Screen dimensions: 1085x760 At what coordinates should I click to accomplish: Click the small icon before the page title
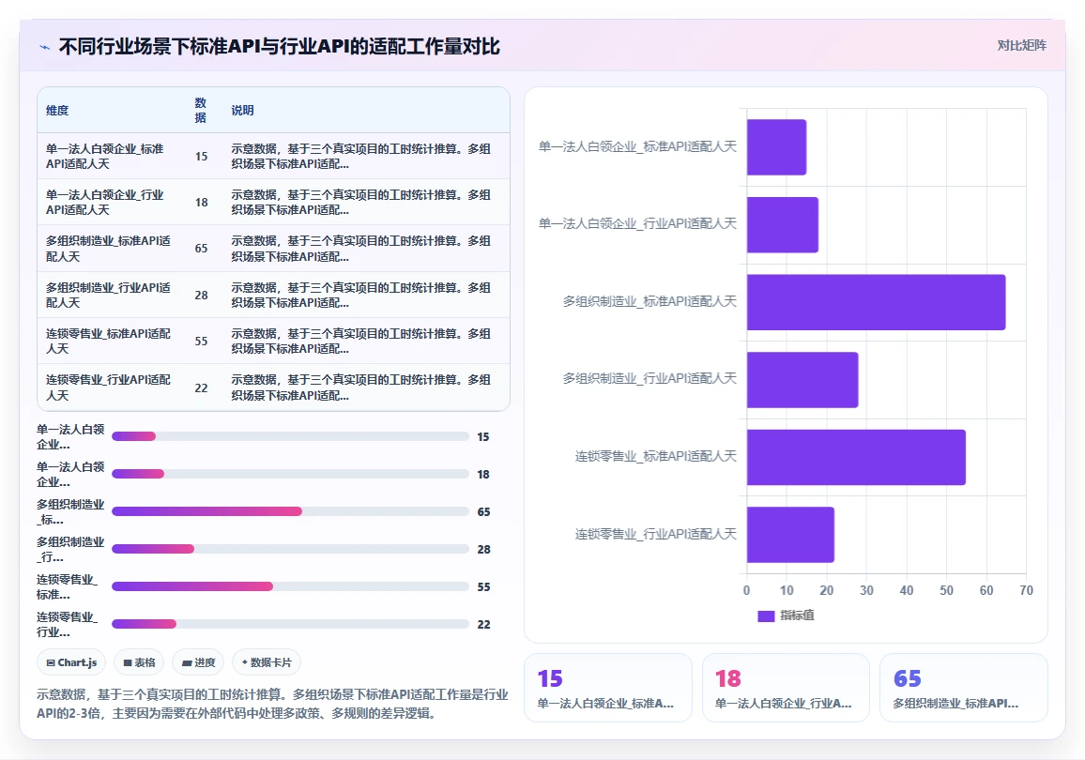(x=45, y=47)
